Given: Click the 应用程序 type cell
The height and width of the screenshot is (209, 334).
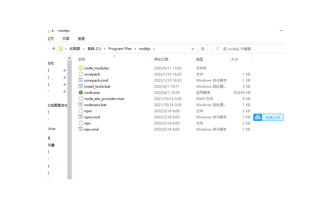Looking at the screenshot, I should (x=203, y=92).
